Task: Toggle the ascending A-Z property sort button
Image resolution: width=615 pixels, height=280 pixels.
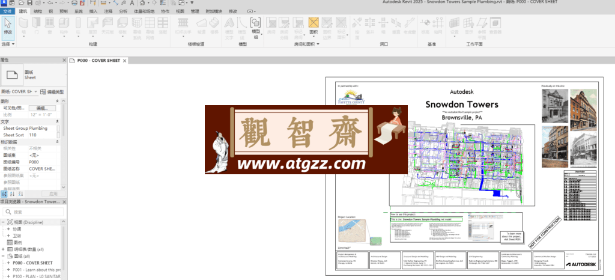Action: click(12, 193)
